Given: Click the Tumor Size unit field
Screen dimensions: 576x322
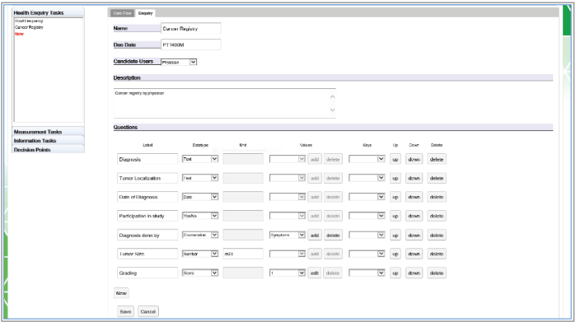Looking at the screenshot, I should (x=243, y=254).
